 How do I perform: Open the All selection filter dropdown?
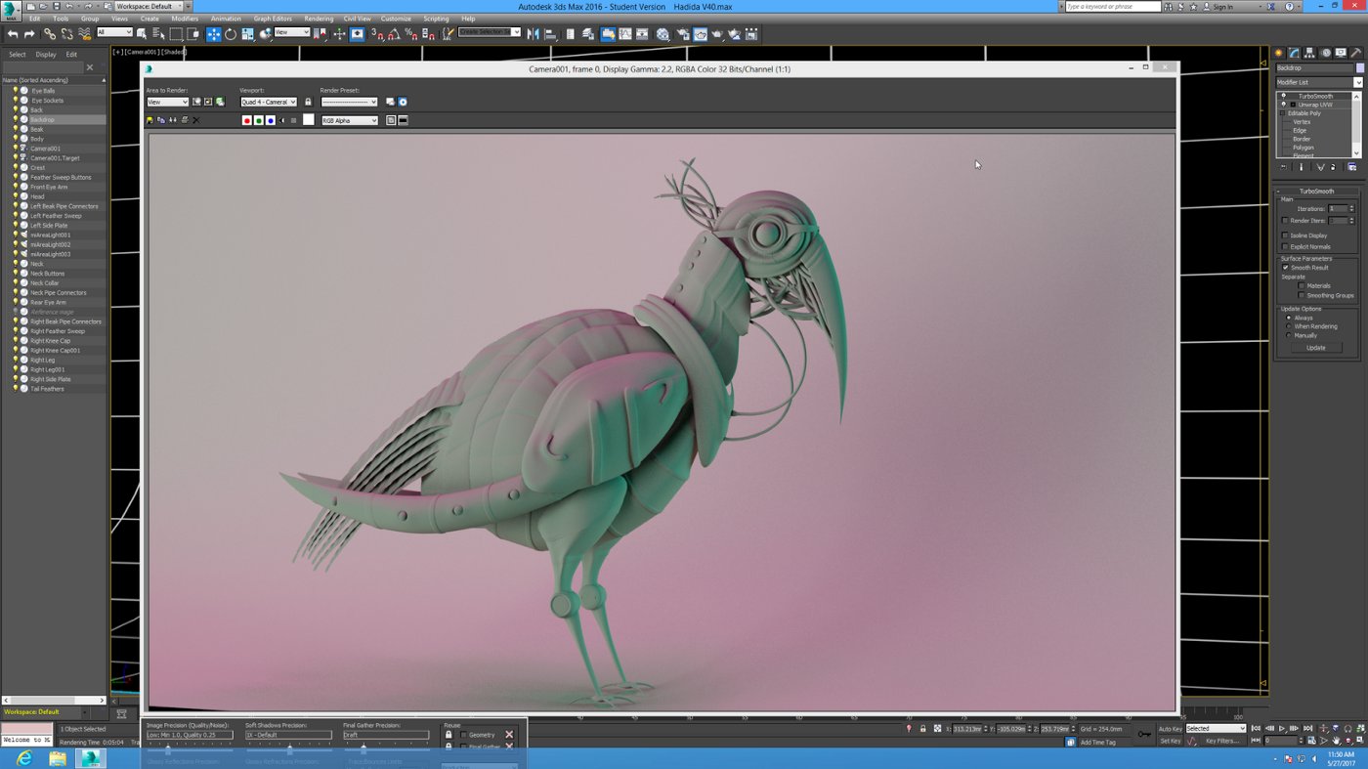click(113, 32)
